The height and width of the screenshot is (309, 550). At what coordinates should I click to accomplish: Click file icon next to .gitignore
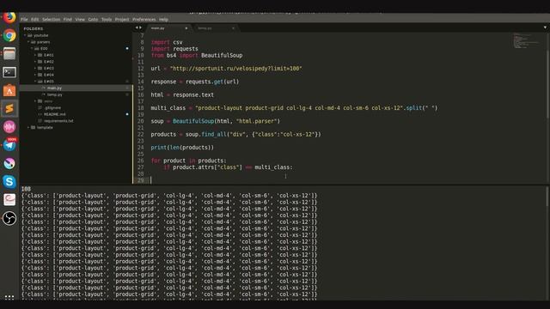point(40,107)
